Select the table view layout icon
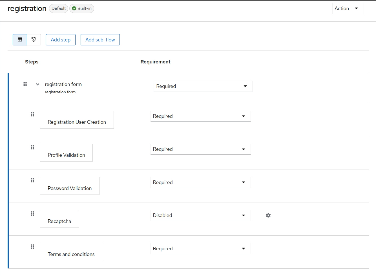Image resolution: width=376 pixels, height=276 pixels. coord(20,40)
